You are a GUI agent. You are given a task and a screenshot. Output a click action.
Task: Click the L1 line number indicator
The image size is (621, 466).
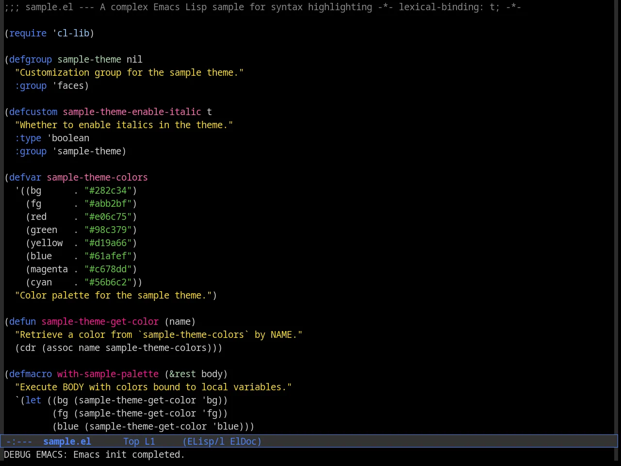pos(149,441)
